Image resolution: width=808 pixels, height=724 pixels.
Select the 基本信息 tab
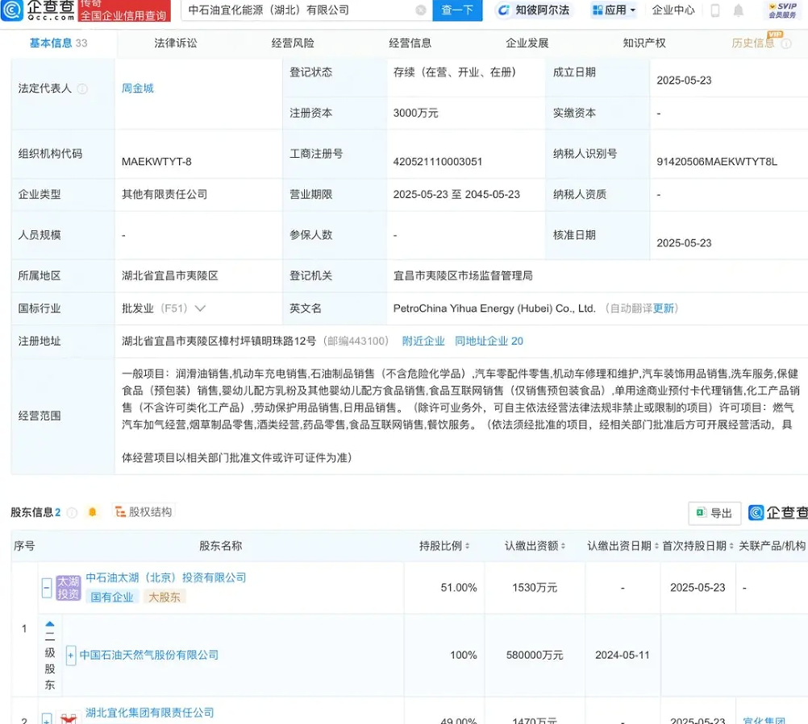click(x=58, y=43)
